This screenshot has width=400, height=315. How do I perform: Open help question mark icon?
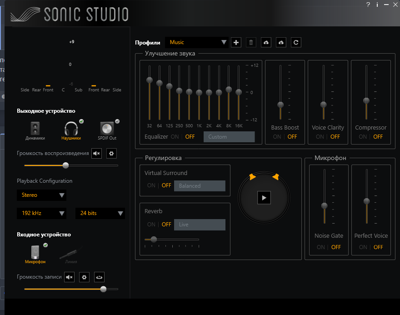pyautogui.click(x=368, y=5)
